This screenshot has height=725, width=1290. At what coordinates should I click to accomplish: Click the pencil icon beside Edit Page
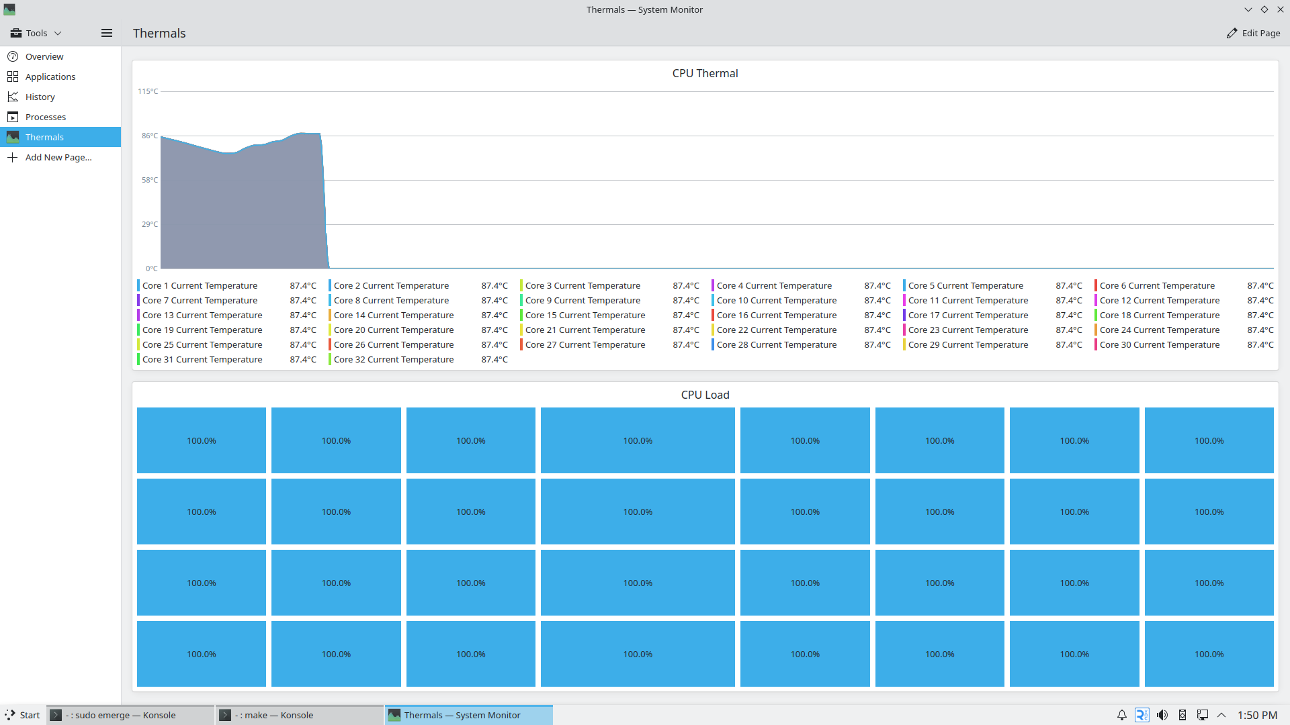point(1232,33)
